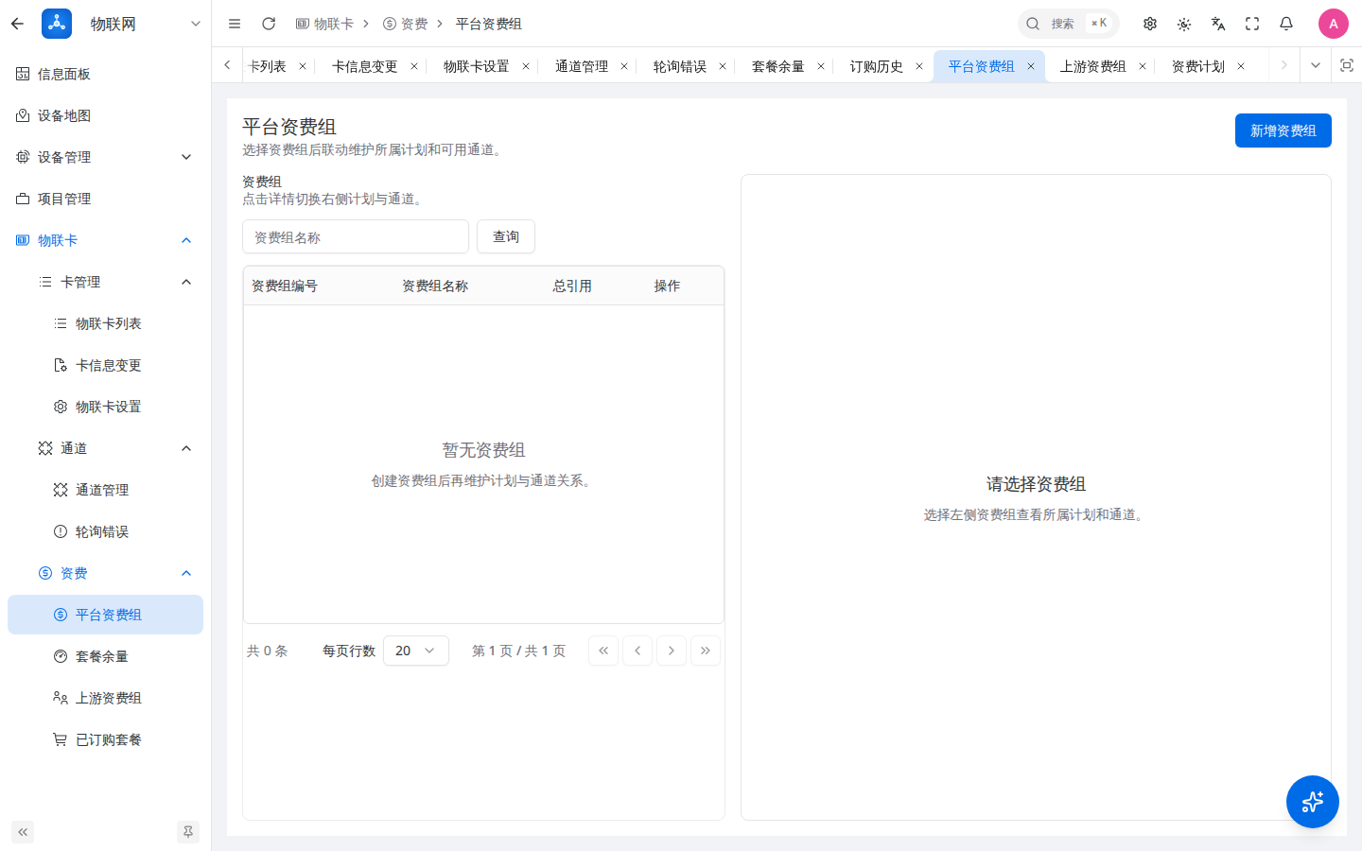Image resolution: width=1362 pixels, height=851 pixels.
Task: Open 套餐余量 in sidebar
Action: [x=105, y=656]
